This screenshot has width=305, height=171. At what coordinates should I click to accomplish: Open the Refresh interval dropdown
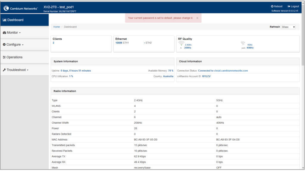pos(288,27)
